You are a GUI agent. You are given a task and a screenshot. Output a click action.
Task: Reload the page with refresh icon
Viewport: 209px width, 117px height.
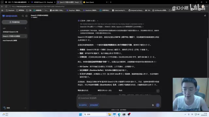pos(6,6)
